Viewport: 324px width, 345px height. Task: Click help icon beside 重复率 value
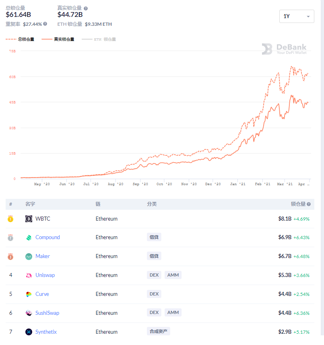(x=45, y=24)
